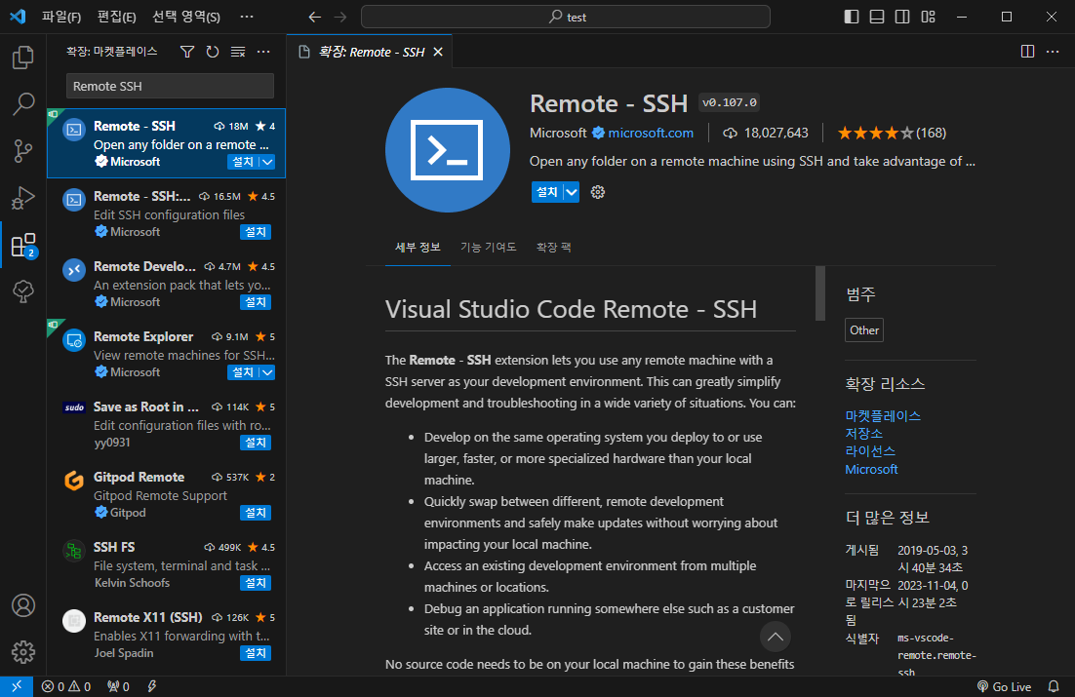Screen dimensions: 1075x697
Task: Go forward with the right arrow
Action: pos(340,18)
